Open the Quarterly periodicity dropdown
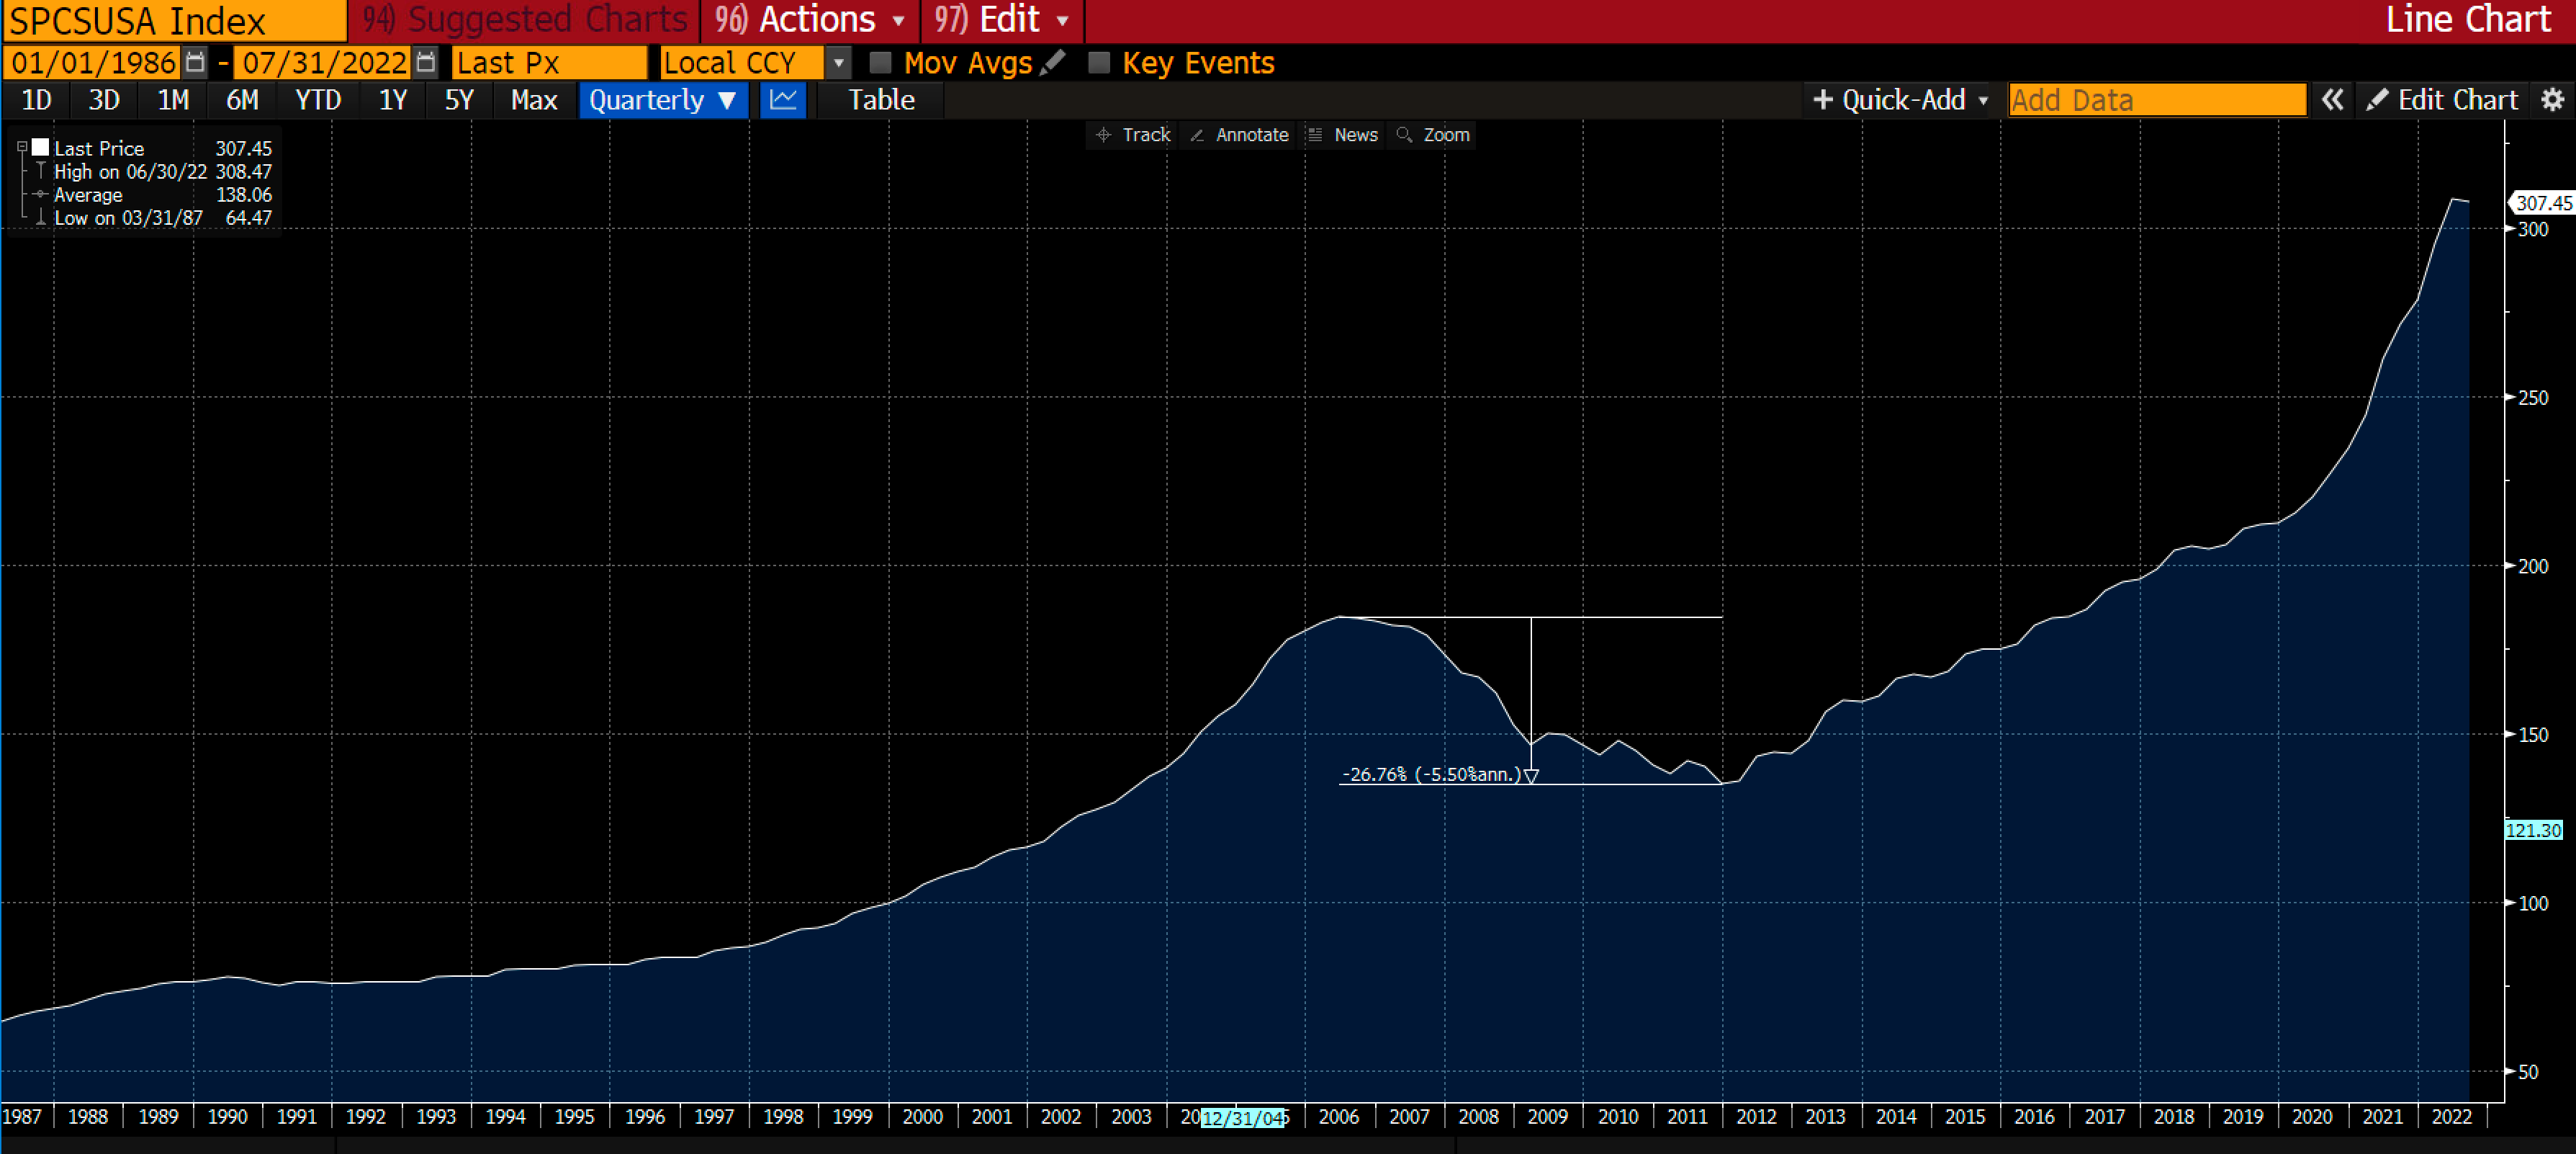 click(x=663, y=100)
